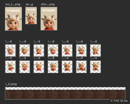The image size is (130, 104).
Task: Select the ios_t....png cover thumbnail
Action: tap(13, 19)
